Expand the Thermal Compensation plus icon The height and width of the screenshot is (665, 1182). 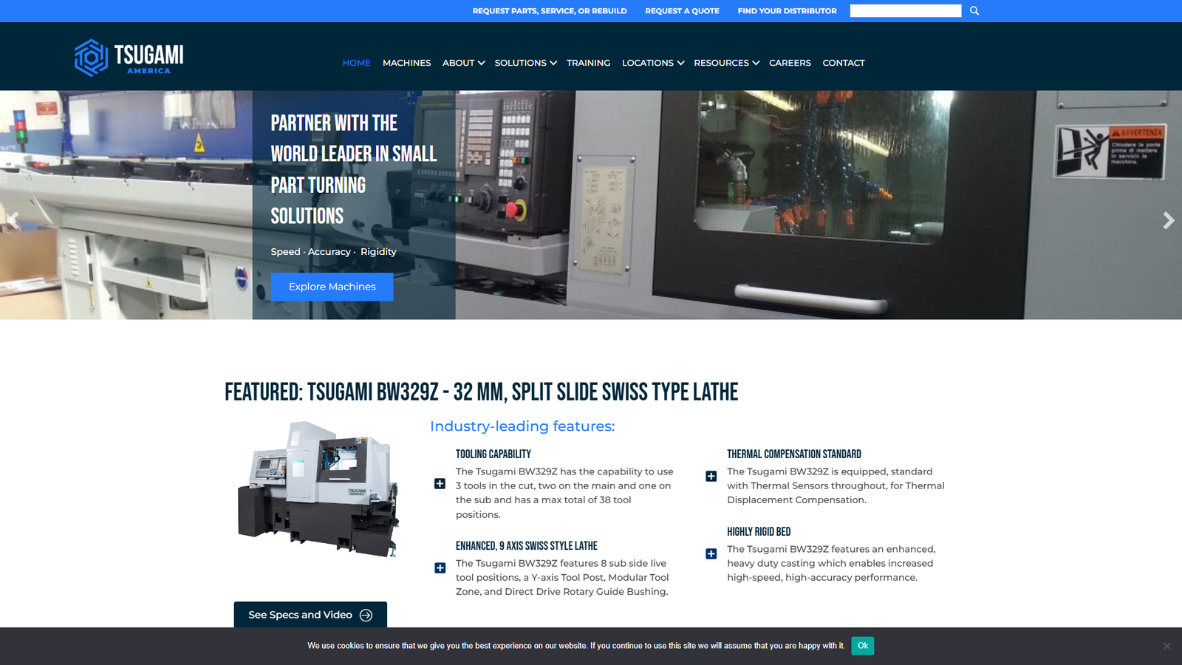711,476
